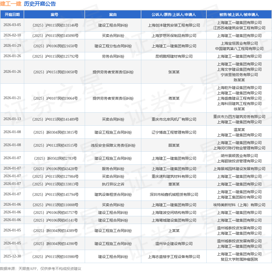Click defendant 复旦大学附属肿瘤医院

(x=239, y=260)
